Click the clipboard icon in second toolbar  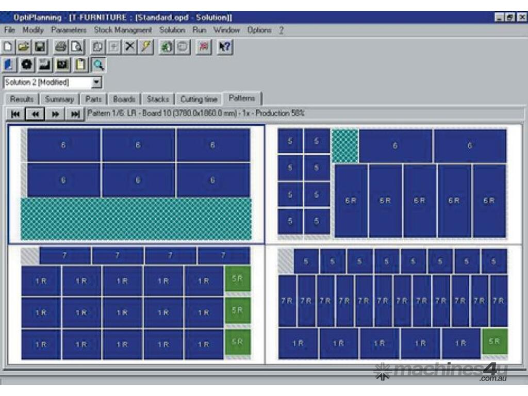coord(80,64)
